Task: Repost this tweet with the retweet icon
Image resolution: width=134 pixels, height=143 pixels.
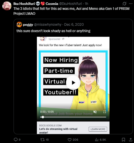Action: (x=42, y=140)
